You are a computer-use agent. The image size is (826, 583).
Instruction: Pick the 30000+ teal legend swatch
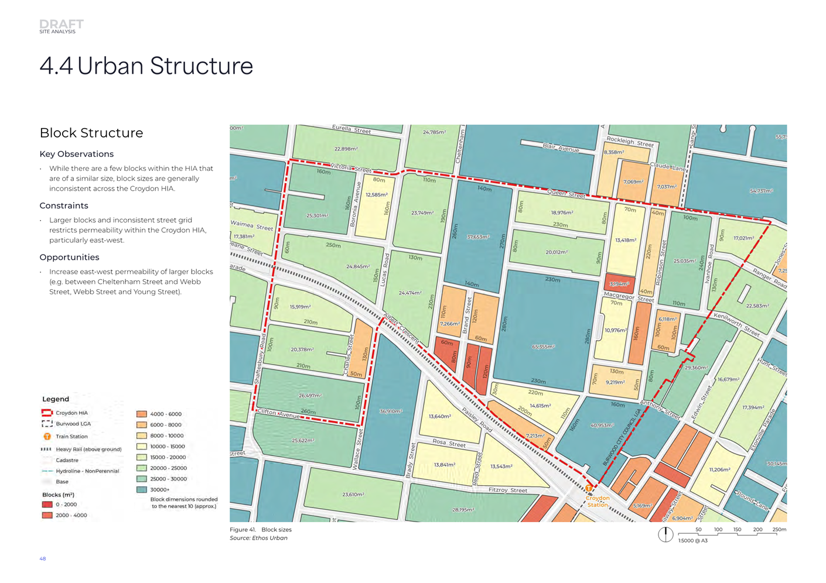click(142, 490)
